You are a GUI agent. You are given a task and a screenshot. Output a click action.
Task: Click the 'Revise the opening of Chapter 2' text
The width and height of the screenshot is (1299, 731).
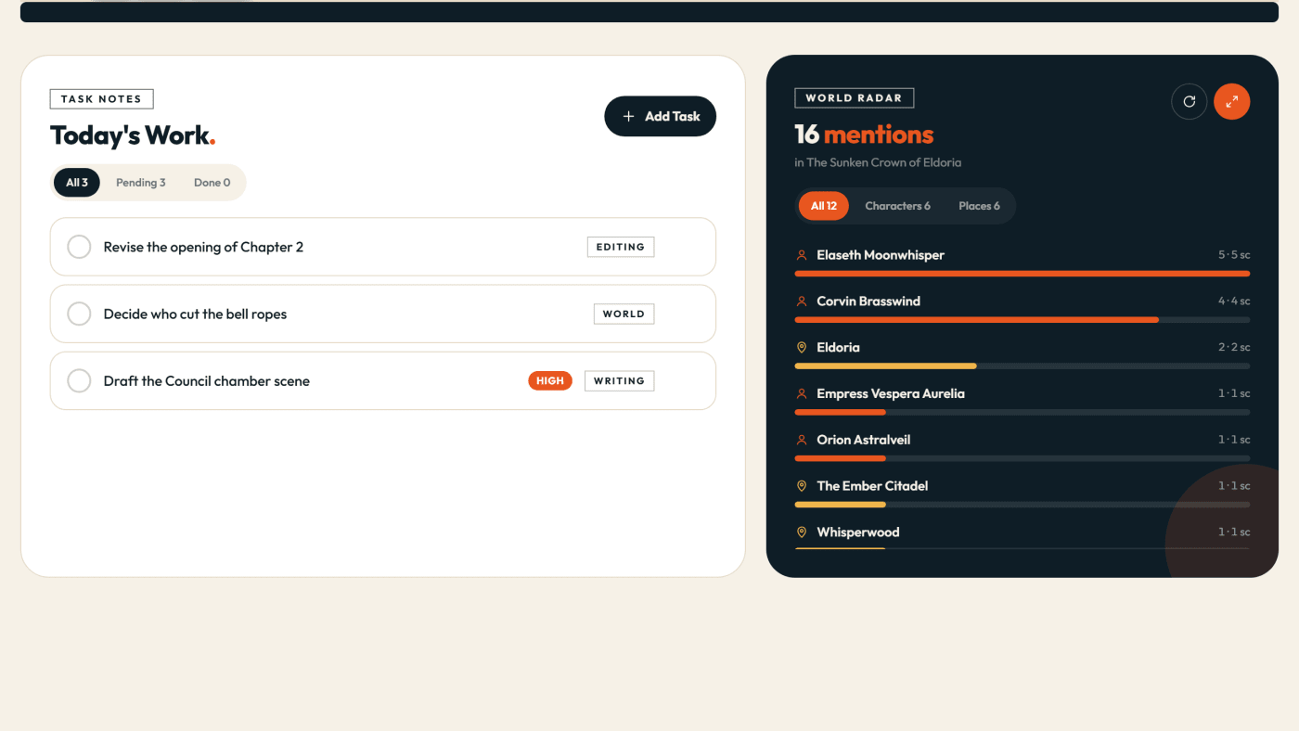(x=203, y=247)
